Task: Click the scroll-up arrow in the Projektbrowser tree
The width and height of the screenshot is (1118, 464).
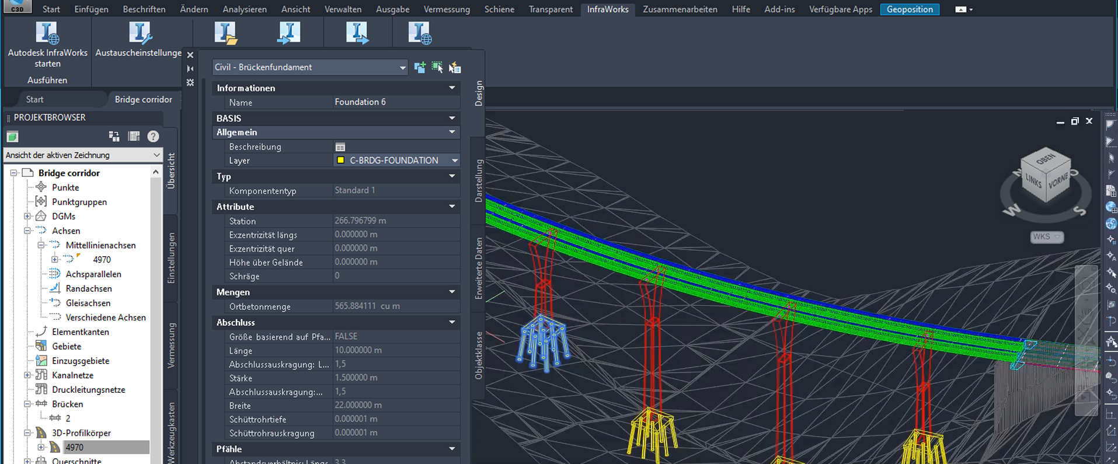Action: (x=155, y=172)
